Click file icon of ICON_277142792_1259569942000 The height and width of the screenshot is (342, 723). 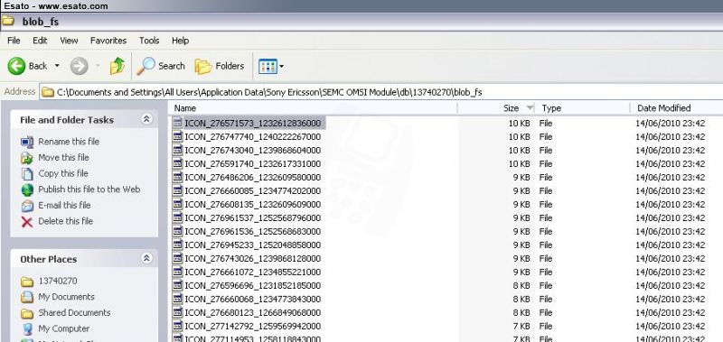click(177, 326)
